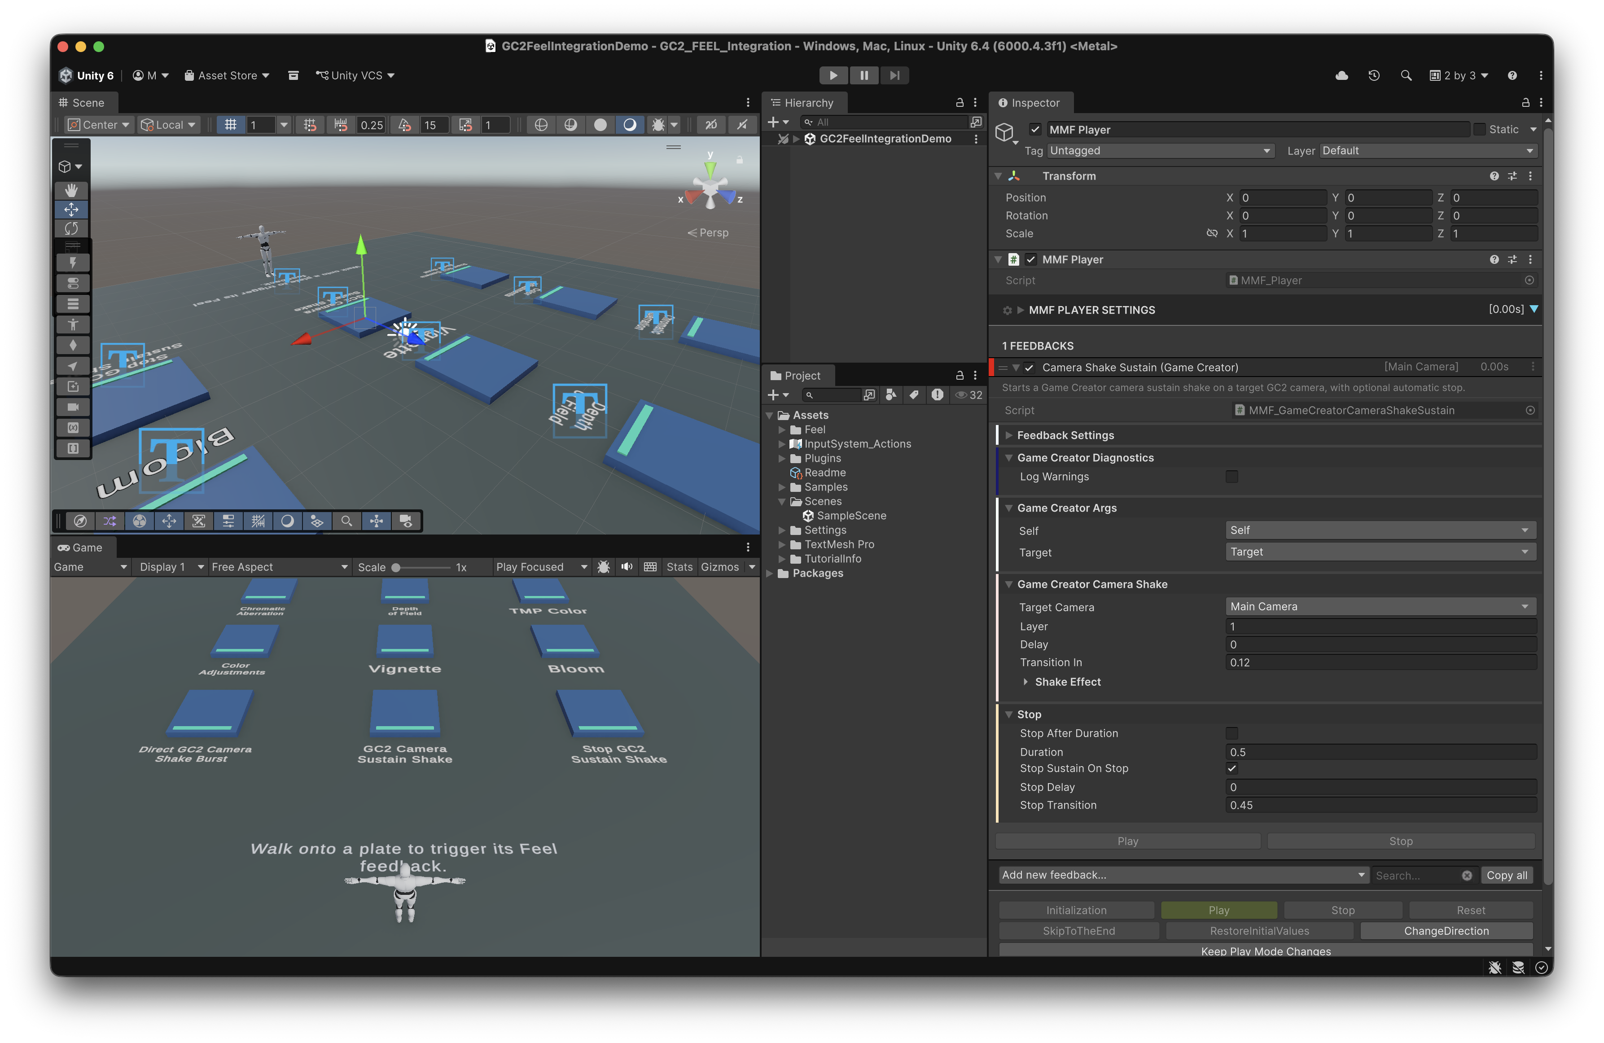Lock the Inspector panel
1604x1043 pixels.
(1525, 102)
